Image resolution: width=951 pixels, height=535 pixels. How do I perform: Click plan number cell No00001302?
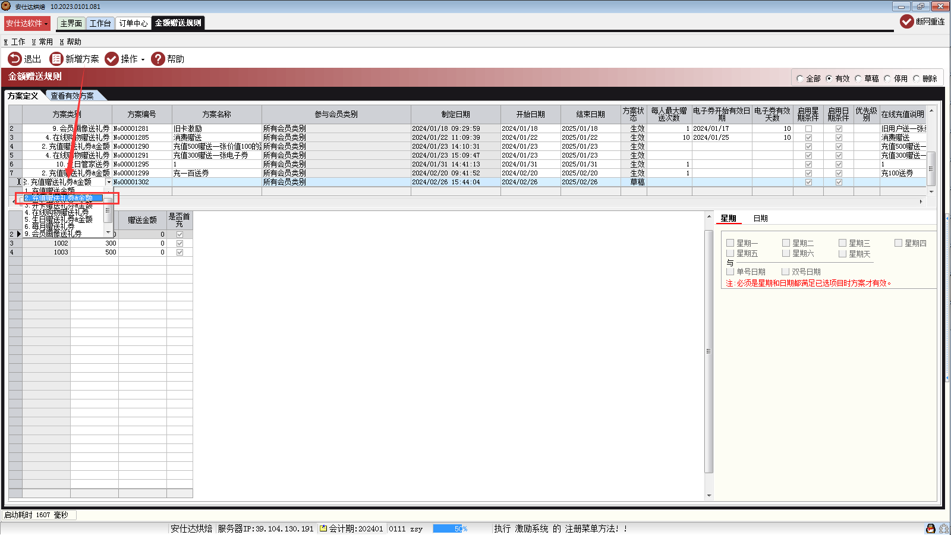tap(142, 182)
